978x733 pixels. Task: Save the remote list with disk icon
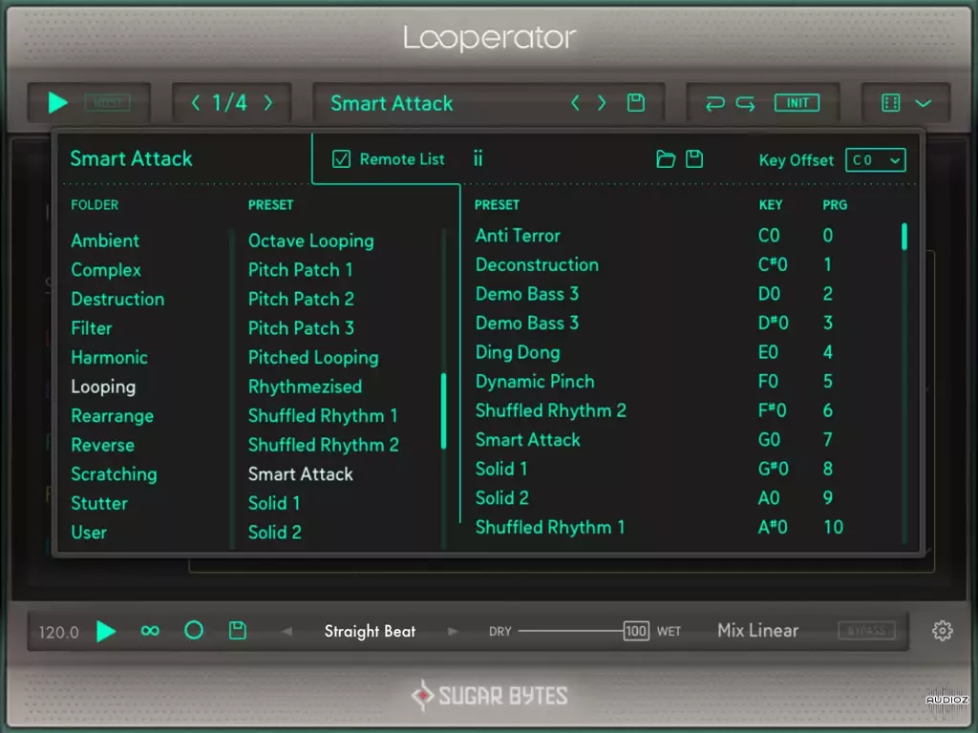[694, 159]
